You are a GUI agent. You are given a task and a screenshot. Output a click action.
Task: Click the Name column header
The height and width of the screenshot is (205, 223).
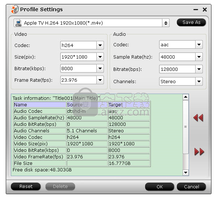point(40,105)
